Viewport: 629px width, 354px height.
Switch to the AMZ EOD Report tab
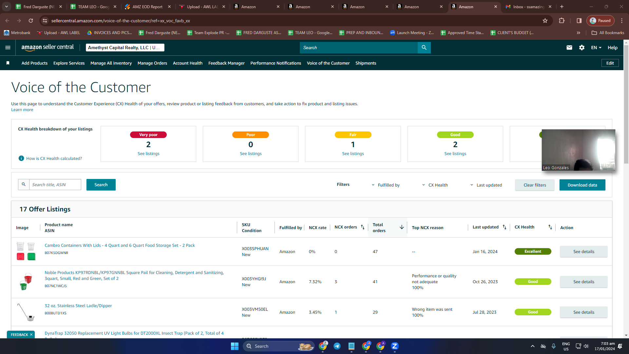pyautogui.click(x=147, y=7)
